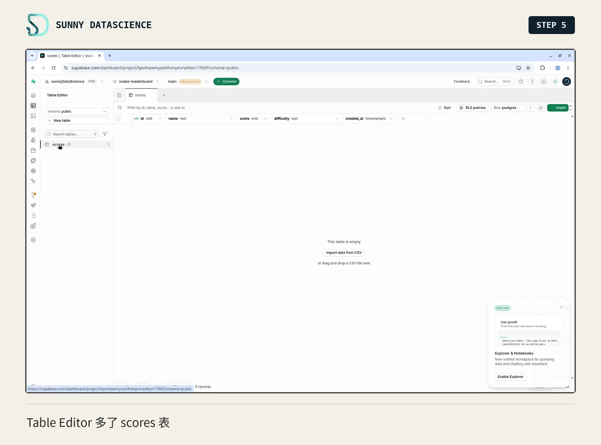Click the refresh table data icon

point(541,108)
